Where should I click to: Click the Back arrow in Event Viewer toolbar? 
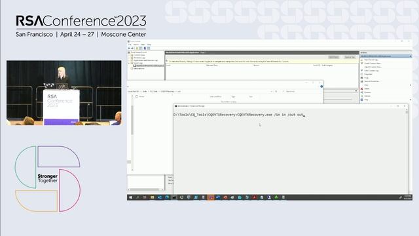click(x=129, y=48)
